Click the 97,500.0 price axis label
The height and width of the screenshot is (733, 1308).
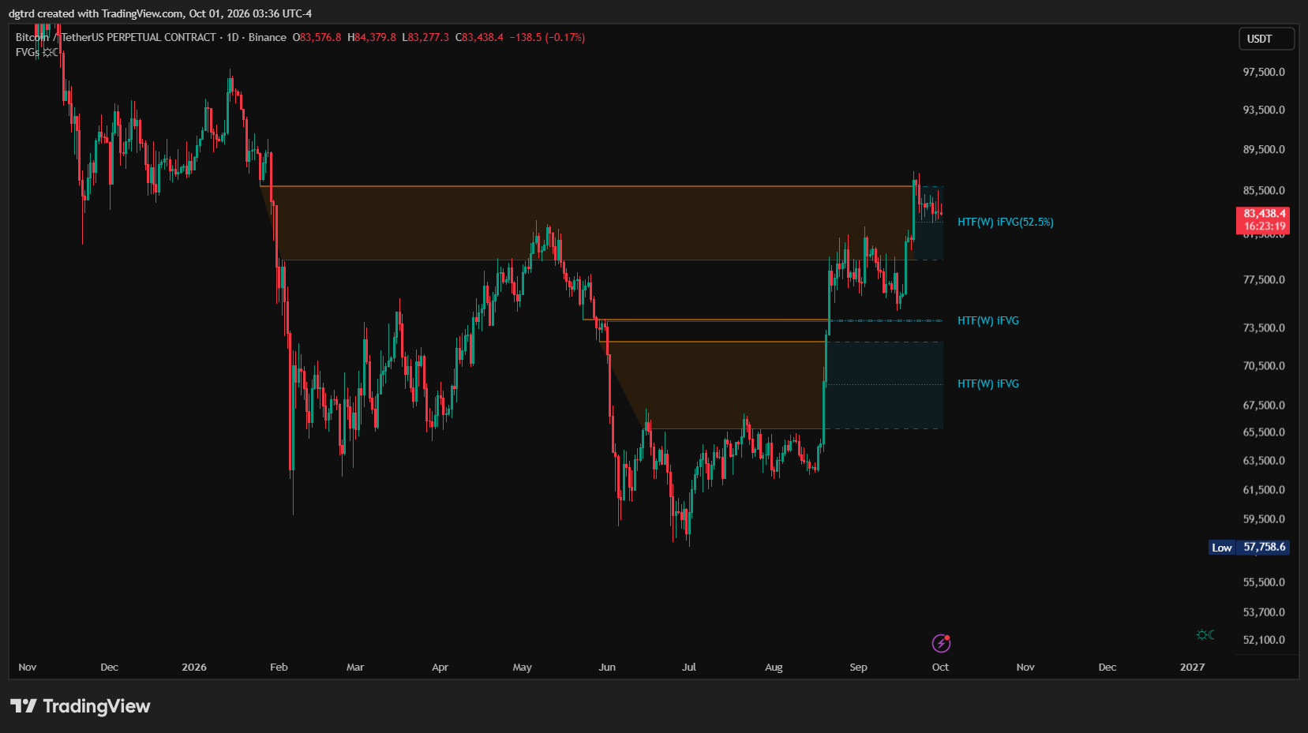coord(1264,72)
